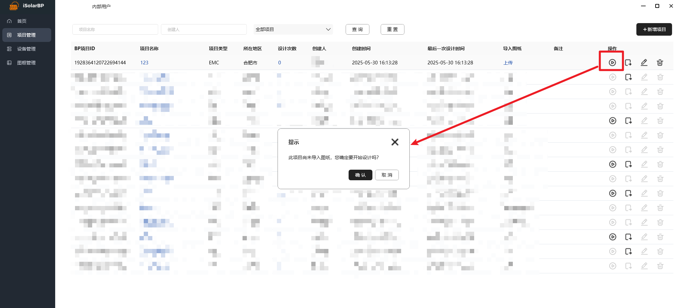Click the 重置 reset button
Screen dimensions: 683x308
(392, 29)
